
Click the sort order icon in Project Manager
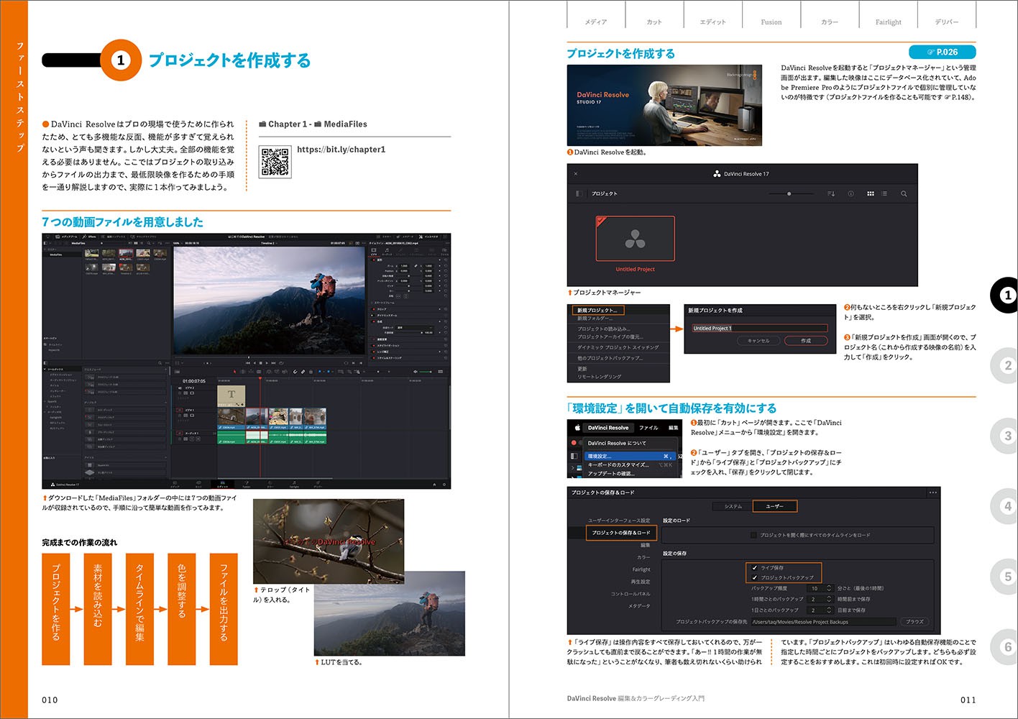[x=831, y=193]
